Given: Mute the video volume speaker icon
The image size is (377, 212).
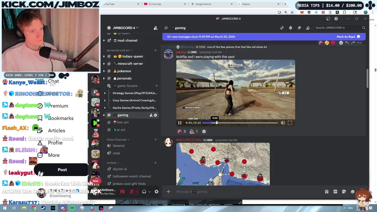Looking at the screenshot, I should 283,123.
